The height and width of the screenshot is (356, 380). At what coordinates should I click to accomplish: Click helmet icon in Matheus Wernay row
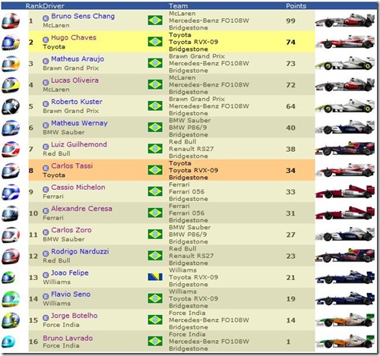click(x=11, y=128)
